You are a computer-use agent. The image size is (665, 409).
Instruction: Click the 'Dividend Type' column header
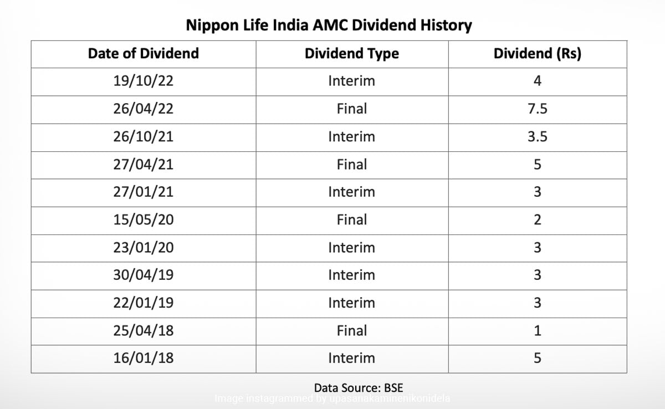point(351,54)
